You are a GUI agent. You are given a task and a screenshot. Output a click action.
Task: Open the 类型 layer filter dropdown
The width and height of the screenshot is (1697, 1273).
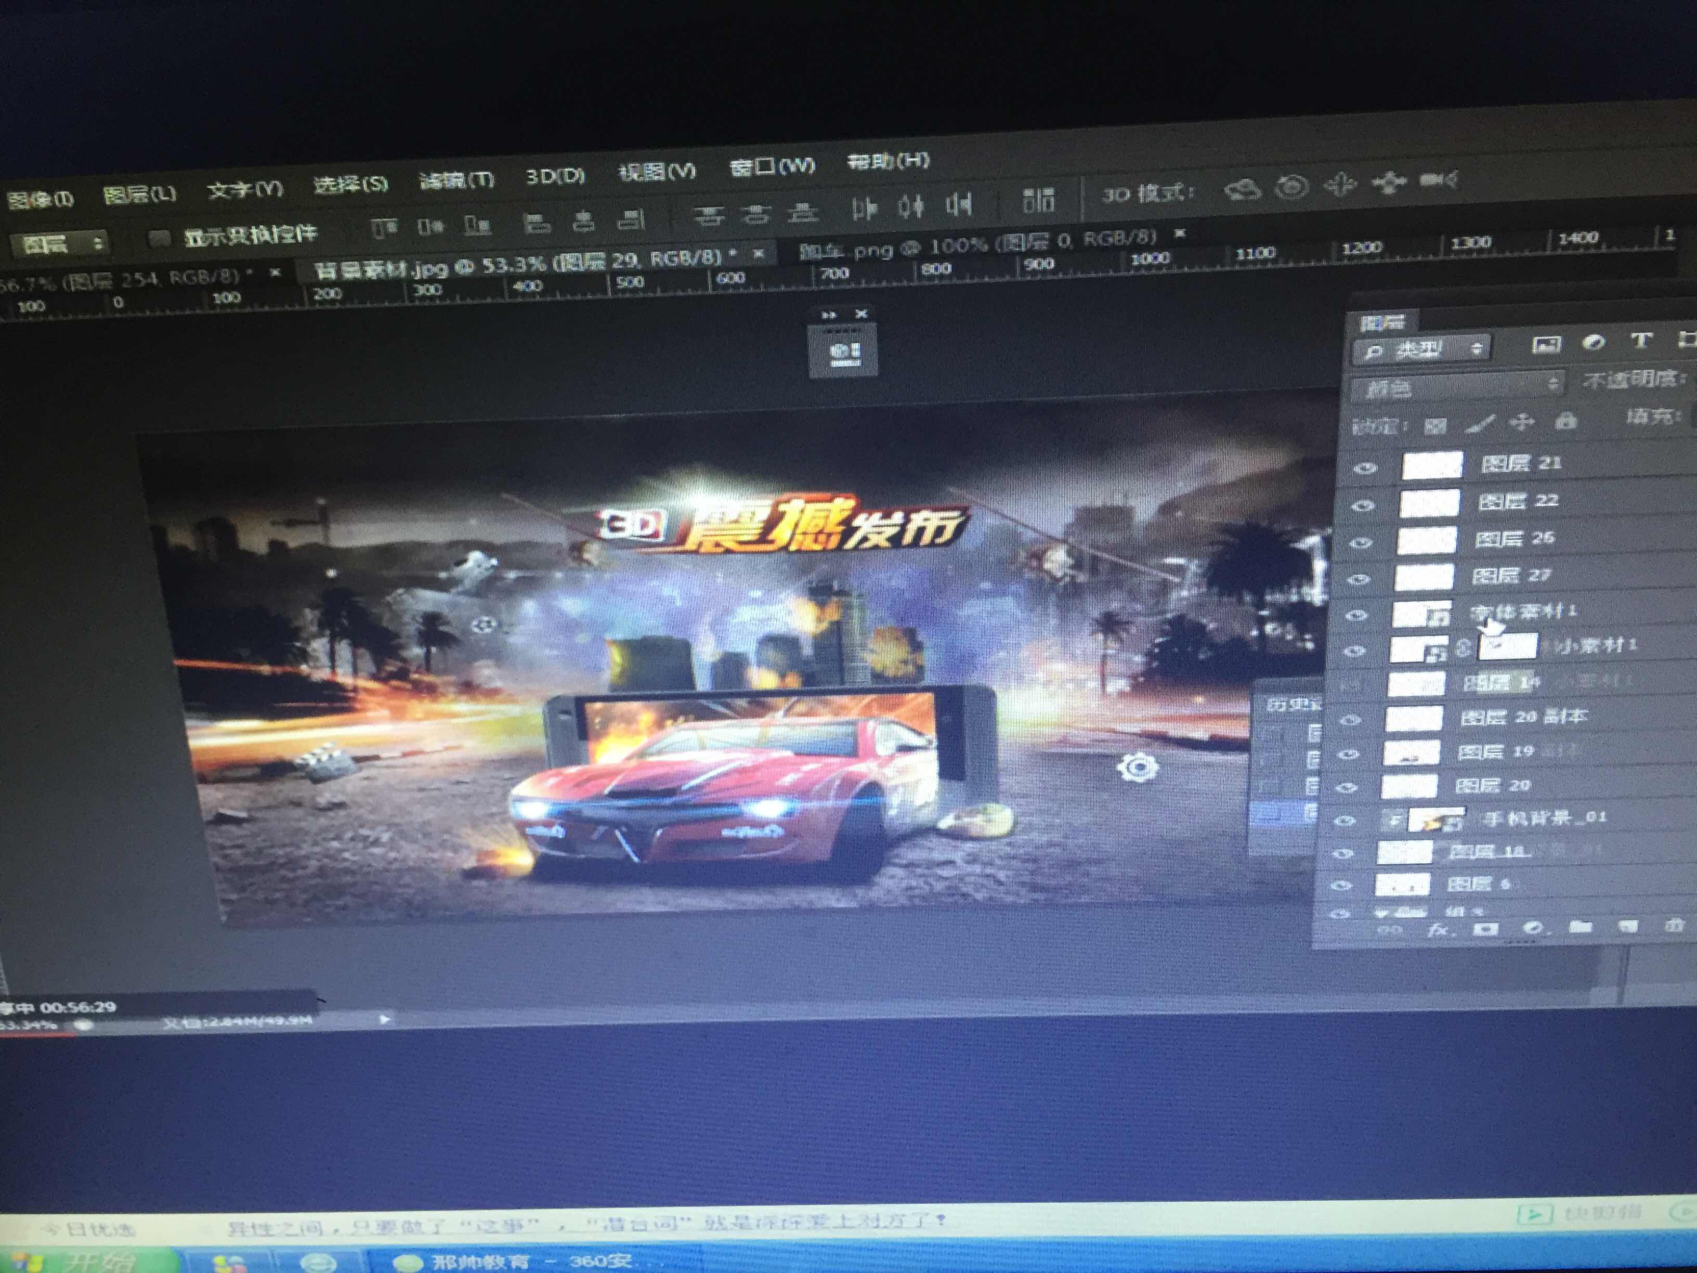[1421, 350]
